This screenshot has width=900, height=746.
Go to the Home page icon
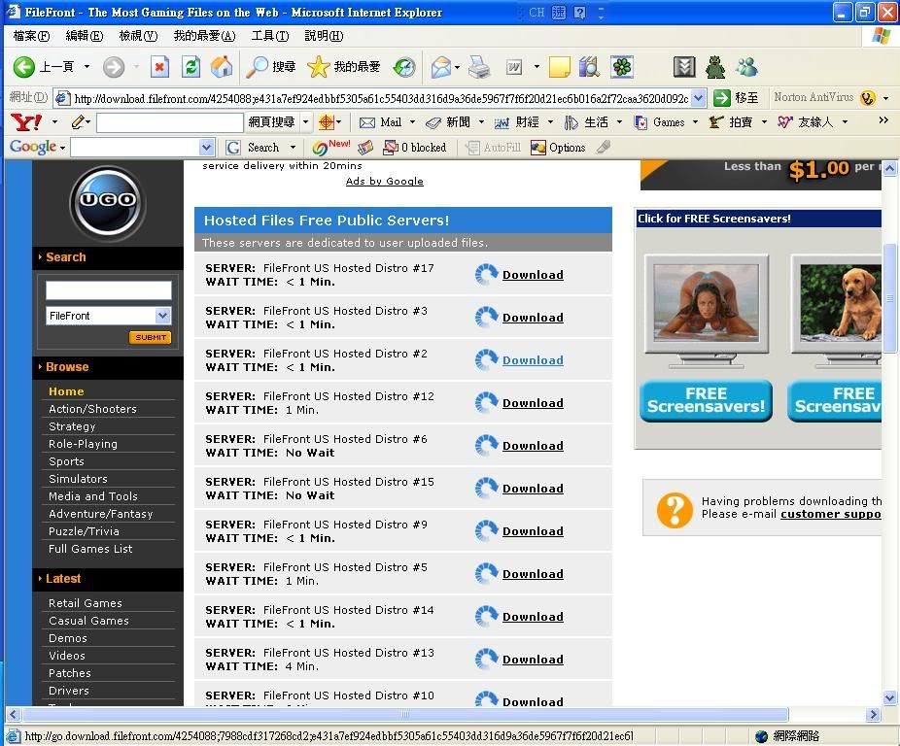pyautogui.click(x=222, y=67)
